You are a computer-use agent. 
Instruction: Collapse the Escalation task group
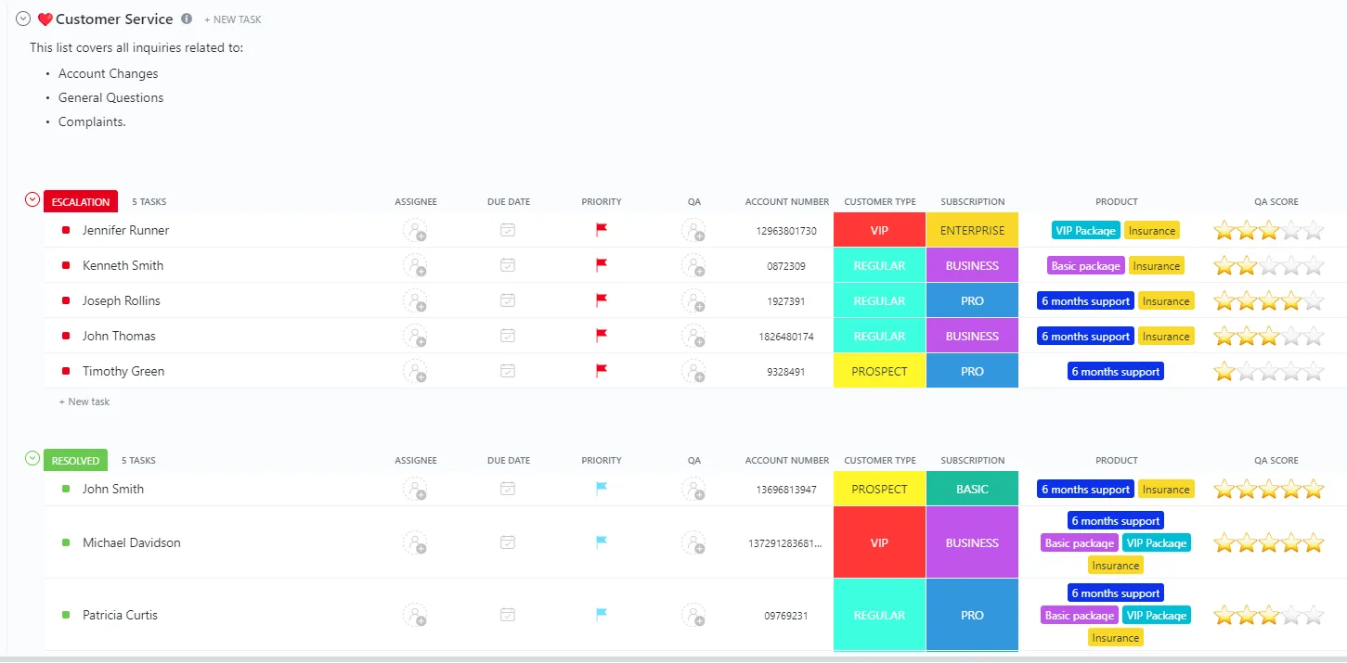tap(32, 199)
